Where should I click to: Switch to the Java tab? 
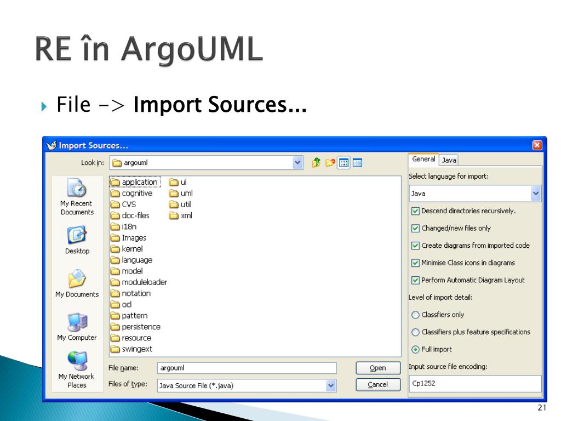point(449,161)
